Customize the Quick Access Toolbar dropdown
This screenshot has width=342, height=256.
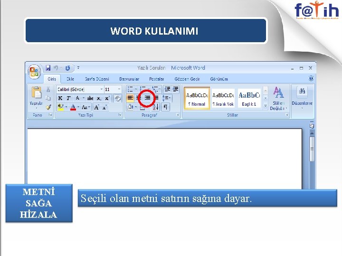pyautogui.click(x=78, y=68)
